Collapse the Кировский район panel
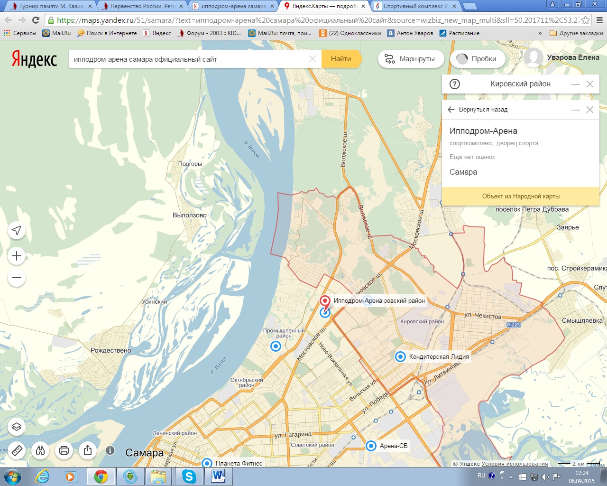Viewport: 607px width, 486px height. pos(576,84)
